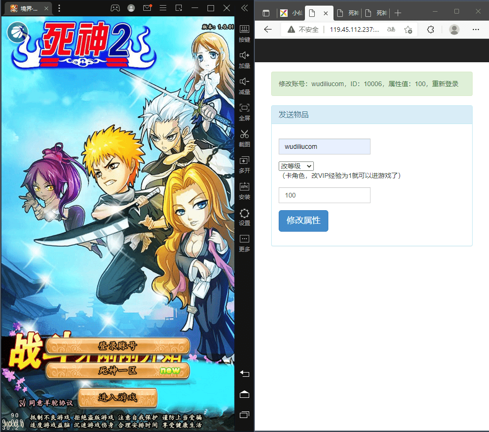Click hint text about VIP经验

click(340, 176)
